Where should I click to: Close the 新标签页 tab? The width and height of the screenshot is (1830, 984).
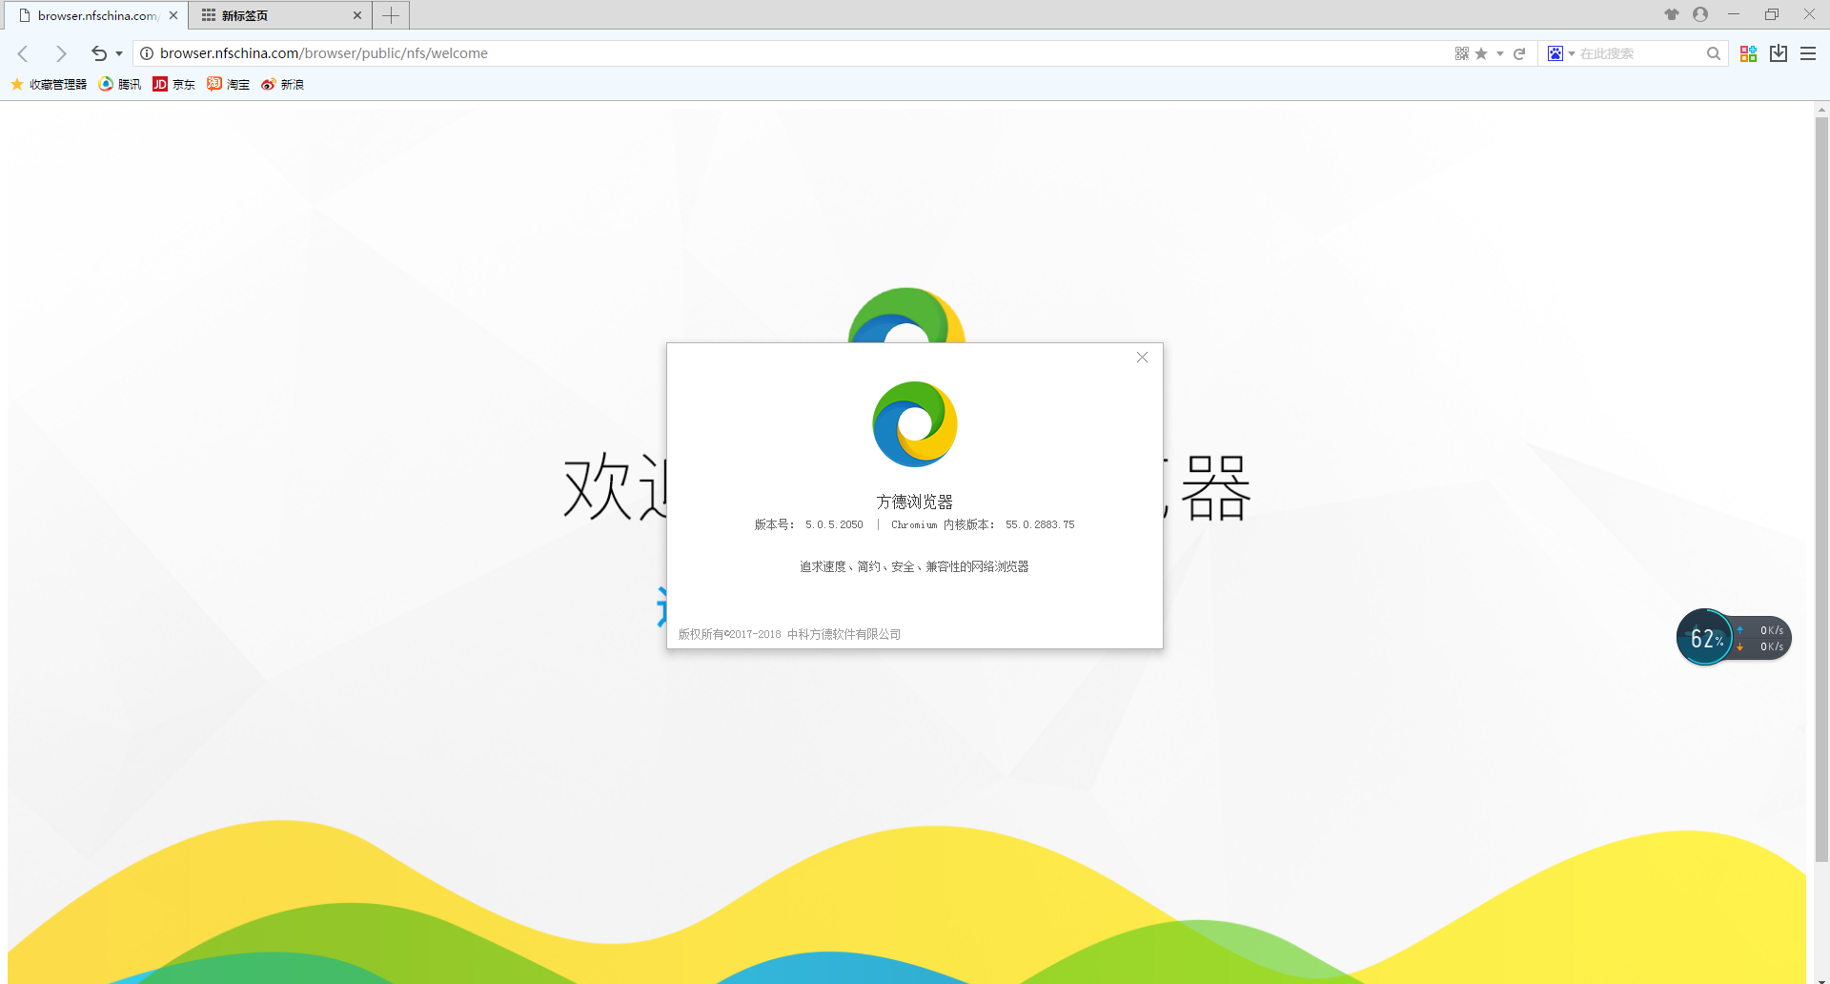[357, 15]
